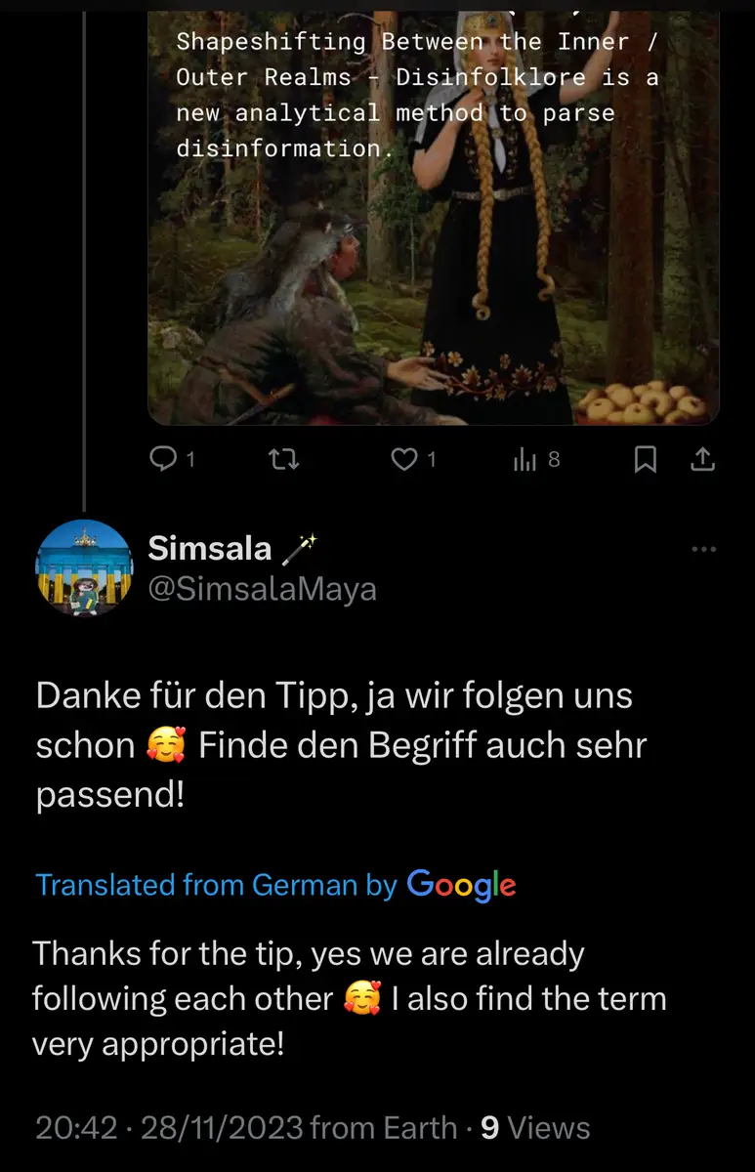
Task: Tap the "9 Views" count
Action: click(535, 1128)
